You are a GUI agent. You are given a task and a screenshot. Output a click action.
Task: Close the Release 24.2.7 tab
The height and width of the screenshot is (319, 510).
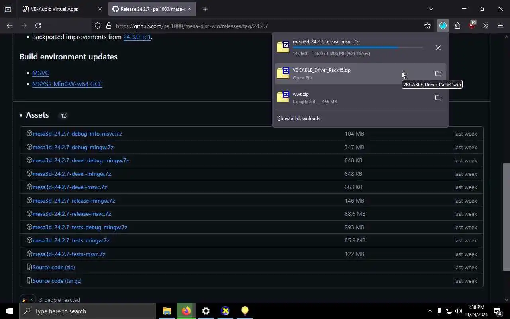(x=190, y=9)
